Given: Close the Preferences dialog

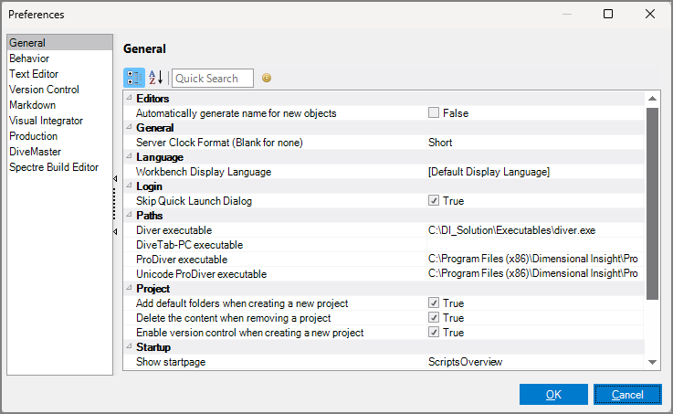Looking at the screenshot, I should 650,15.
